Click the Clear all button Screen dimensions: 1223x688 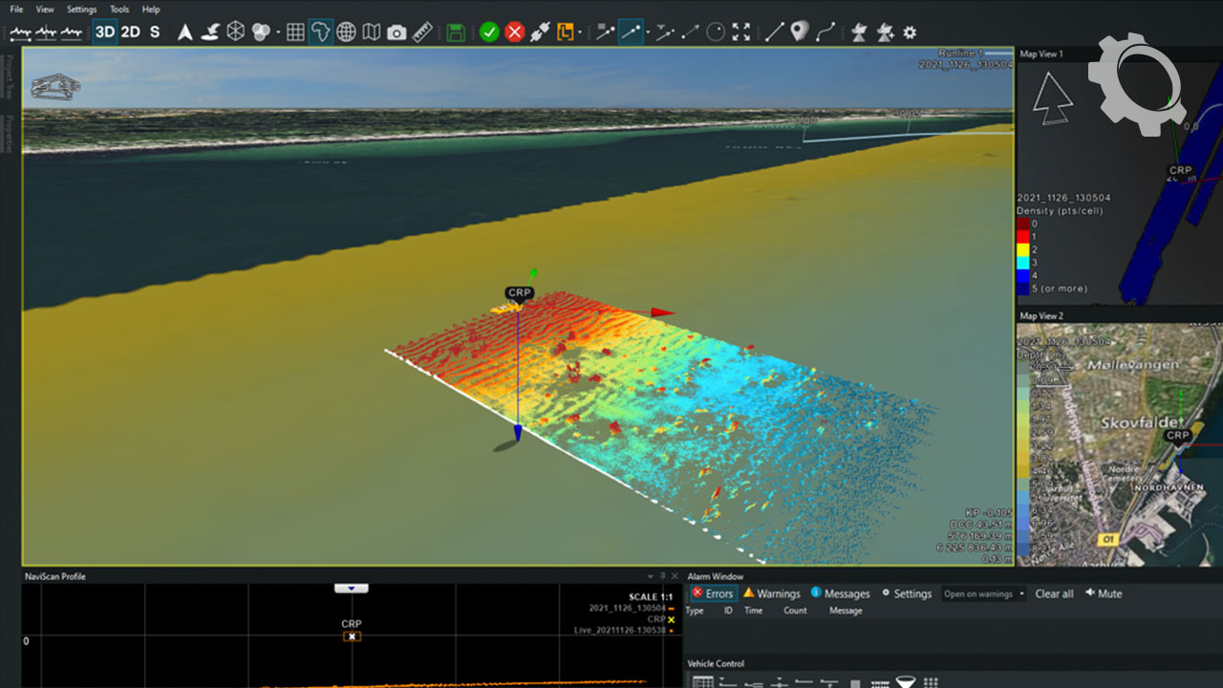point(1054,593)
